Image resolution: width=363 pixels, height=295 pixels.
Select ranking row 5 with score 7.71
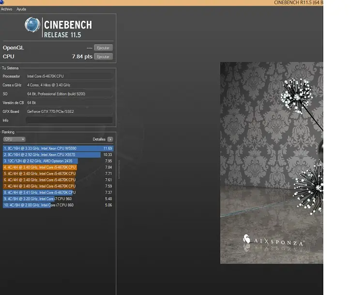pyautogui.click(x=58, y=173)
